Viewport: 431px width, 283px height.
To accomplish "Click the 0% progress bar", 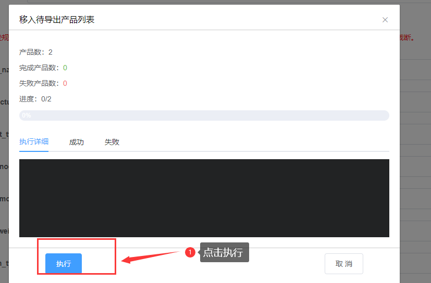I will (204, 115).
